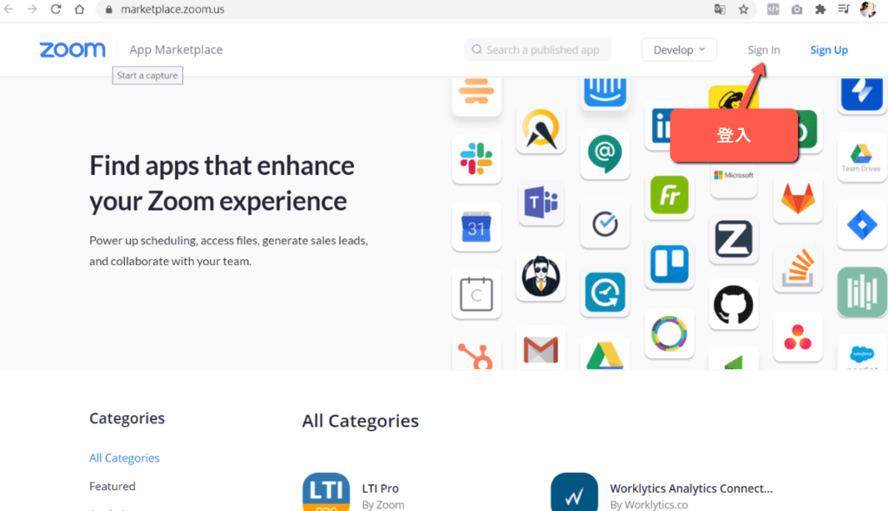Open the Intercom app icon
The width and height of the screenshot is (888, 511).
click(604, 94)
